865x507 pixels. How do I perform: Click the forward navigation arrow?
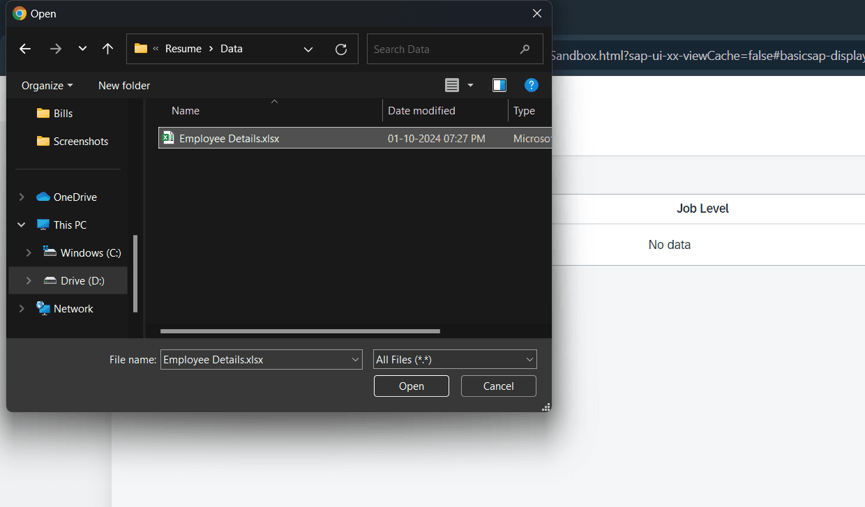[55, 49]
